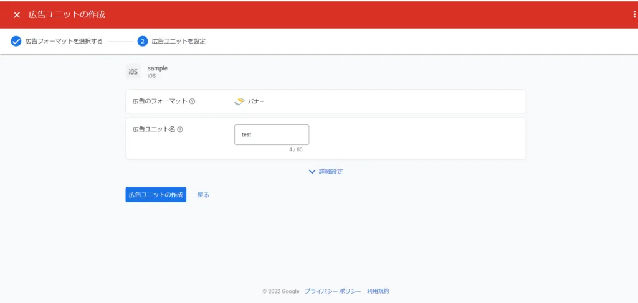Image resolution: width=638 pixels, height=303 pixels.
Task: Expand 詳細設定 advanced settings
Action: point(326,171)
